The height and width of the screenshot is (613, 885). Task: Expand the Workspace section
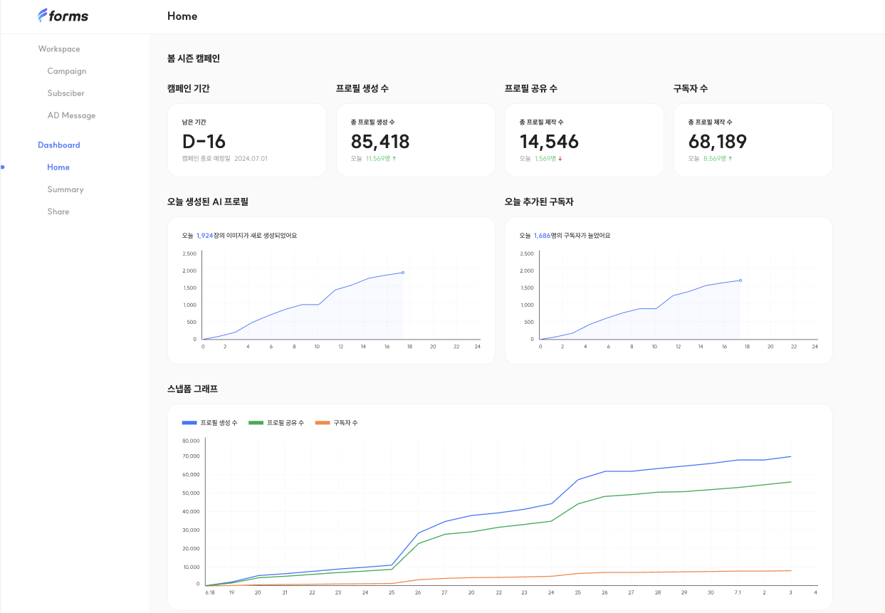[x=59, y=49]
